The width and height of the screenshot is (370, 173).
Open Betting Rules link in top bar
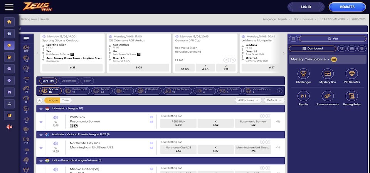29,19
